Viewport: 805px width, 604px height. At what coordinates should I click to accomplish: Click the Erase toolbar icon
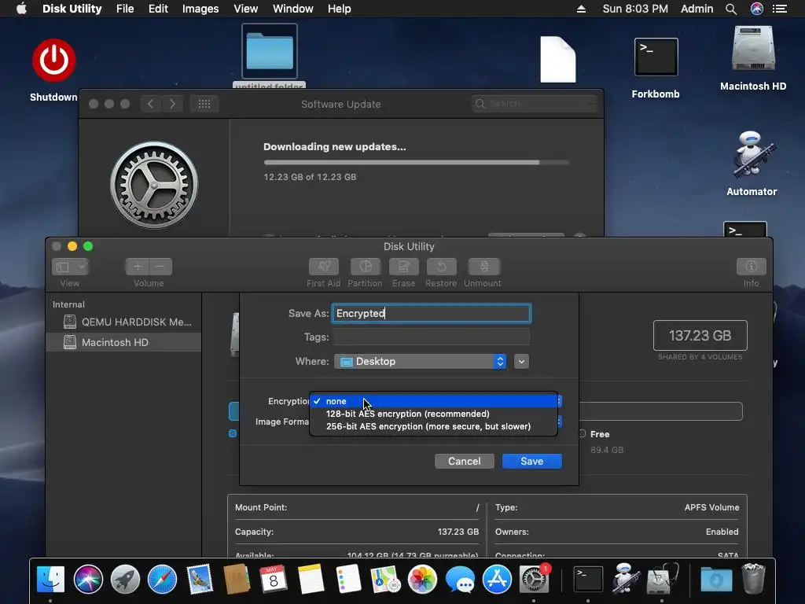[x=403, y=267]
